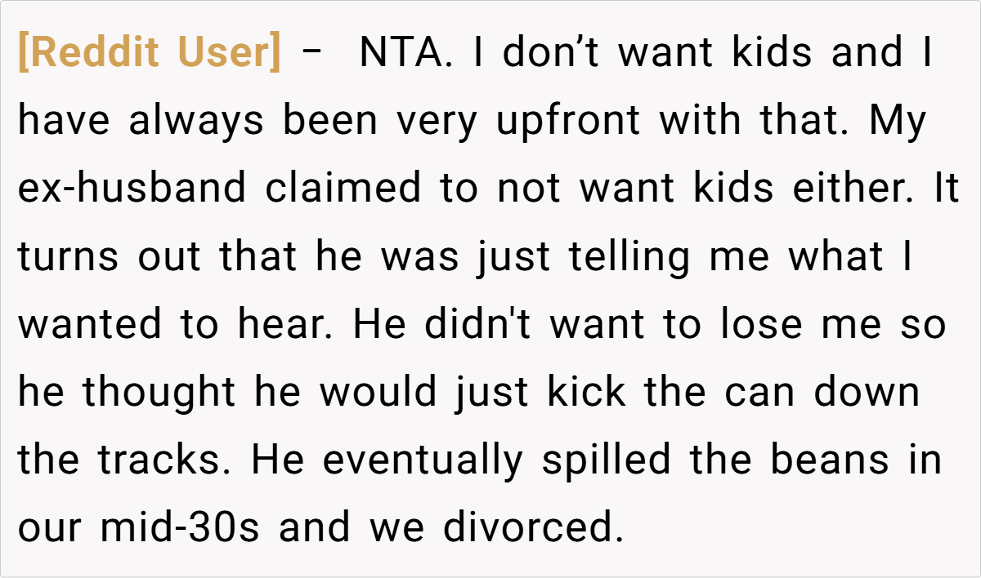Viewport: 981px width, 578px height.
Task: Click the word "thought" in the text
Action: pyautogui.click(x=159, y=393)
